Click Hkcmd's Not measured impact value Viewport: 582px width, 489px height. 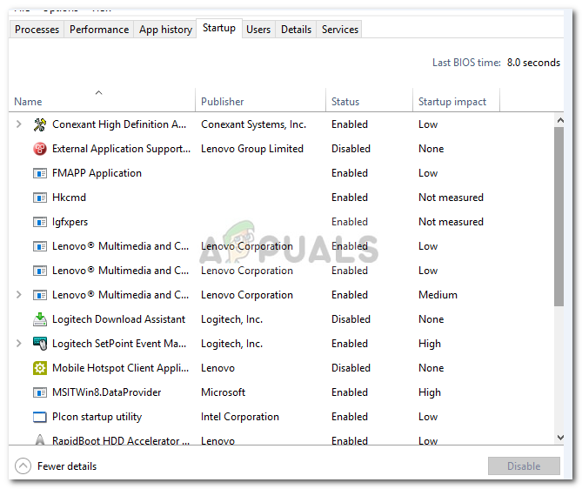[451, 198]
